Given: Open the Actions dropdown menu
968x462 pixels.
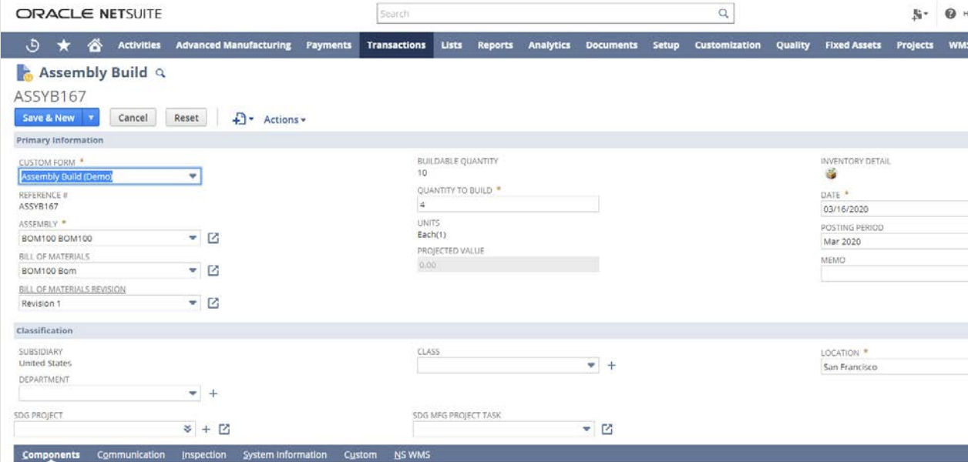Looking at the screenshot, I should (284, 119).
